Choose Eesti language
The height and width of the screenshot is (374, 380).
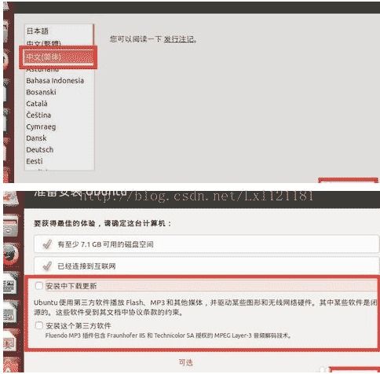pos(35,161)
